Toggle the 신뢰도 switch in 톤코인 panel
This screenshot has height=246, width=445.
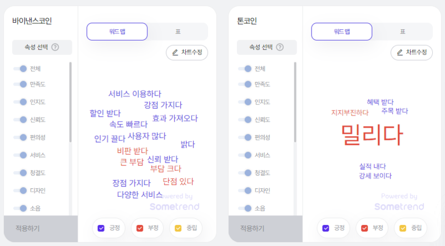tap(245, 119)
